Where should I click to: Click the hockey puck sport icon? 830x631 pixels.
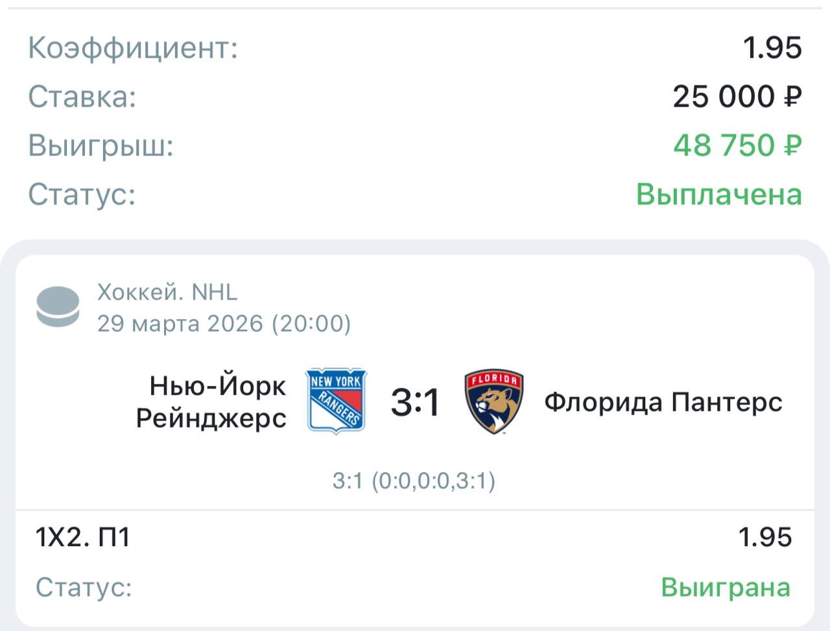tap(58, 307)
